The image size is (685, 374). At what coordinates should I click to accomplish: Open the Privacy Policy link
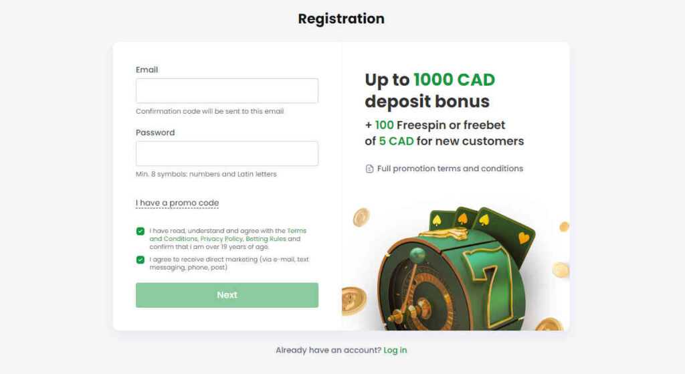(221, 239)
